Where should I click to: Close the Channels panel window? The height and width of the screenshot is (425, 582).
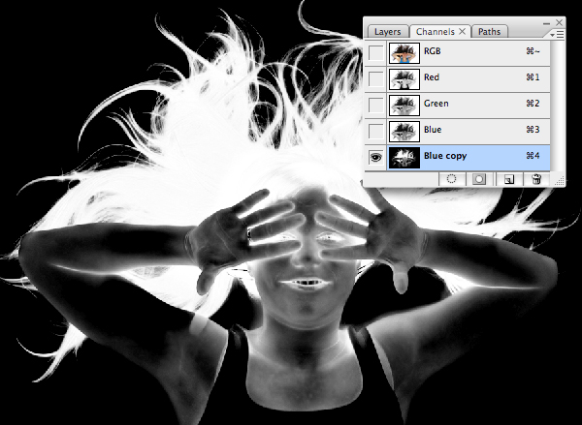pyautogui.click(x=559, y=22)
